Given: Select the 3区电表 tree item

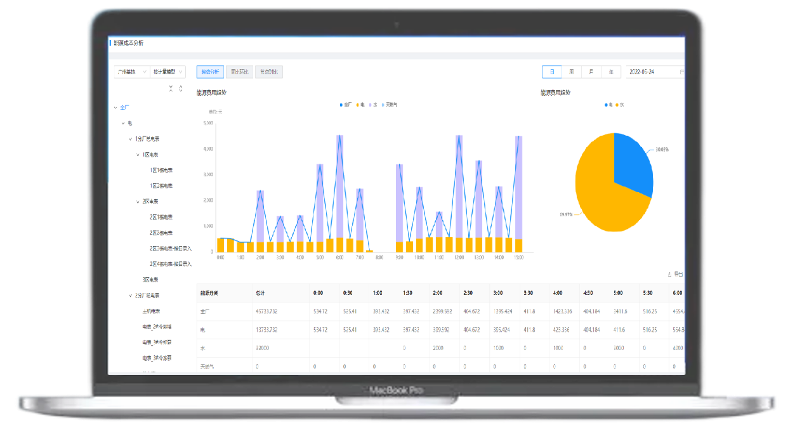Looking at the screenshot, I should point(150,280).
